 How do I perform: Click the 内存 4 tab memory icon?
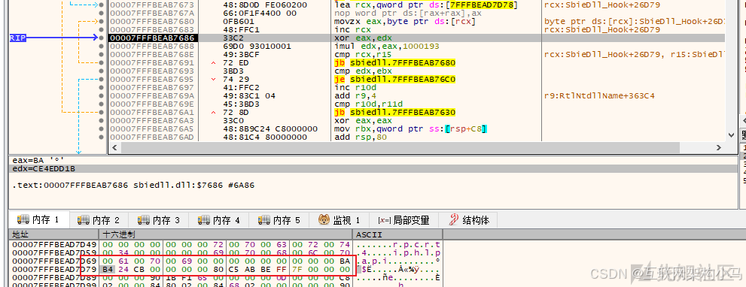(x=204, y=220)
